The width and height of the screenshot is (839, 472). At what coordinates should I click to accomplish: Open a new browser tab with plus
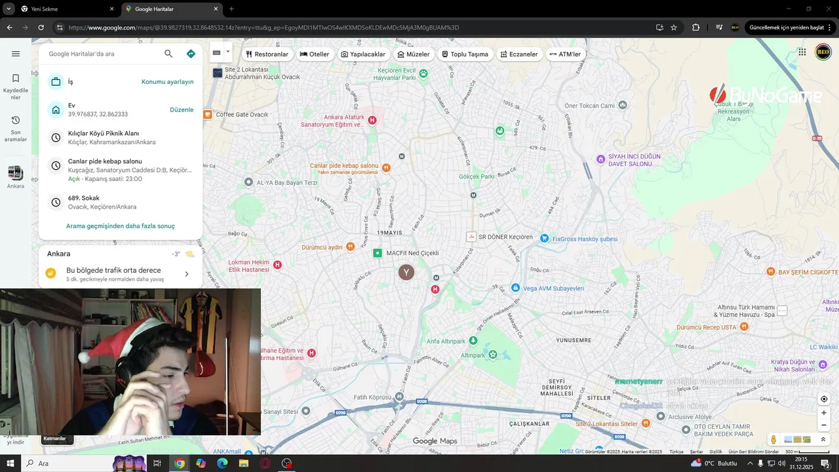[x=231, y=9]
